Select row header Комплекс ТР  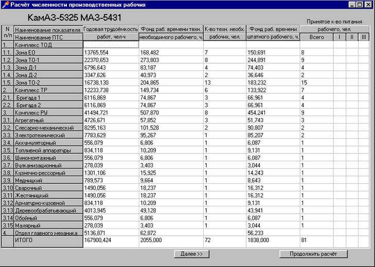(x=48, y=90)
